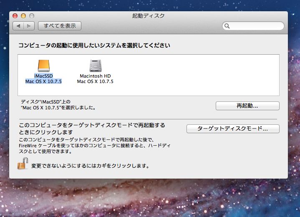Click the padlock icon to prevent changes

pyautogui.click(x=23, y=164)
